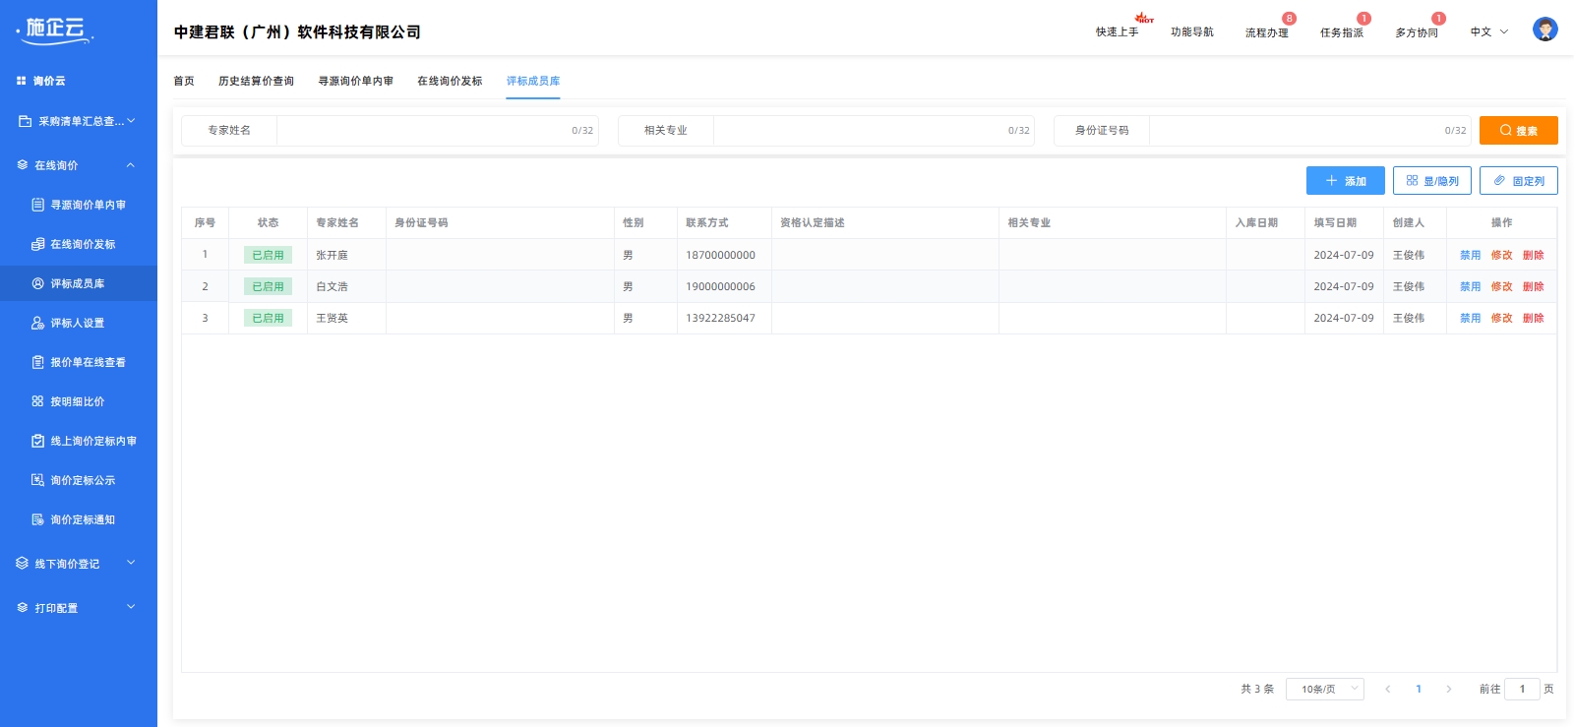Disable expert 白文浩 via 禁用 link

[1470, 286]
